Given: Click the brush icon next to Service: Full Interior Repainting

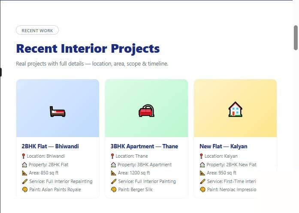Looking at the screenshot, I should click(x=25, y=181).
